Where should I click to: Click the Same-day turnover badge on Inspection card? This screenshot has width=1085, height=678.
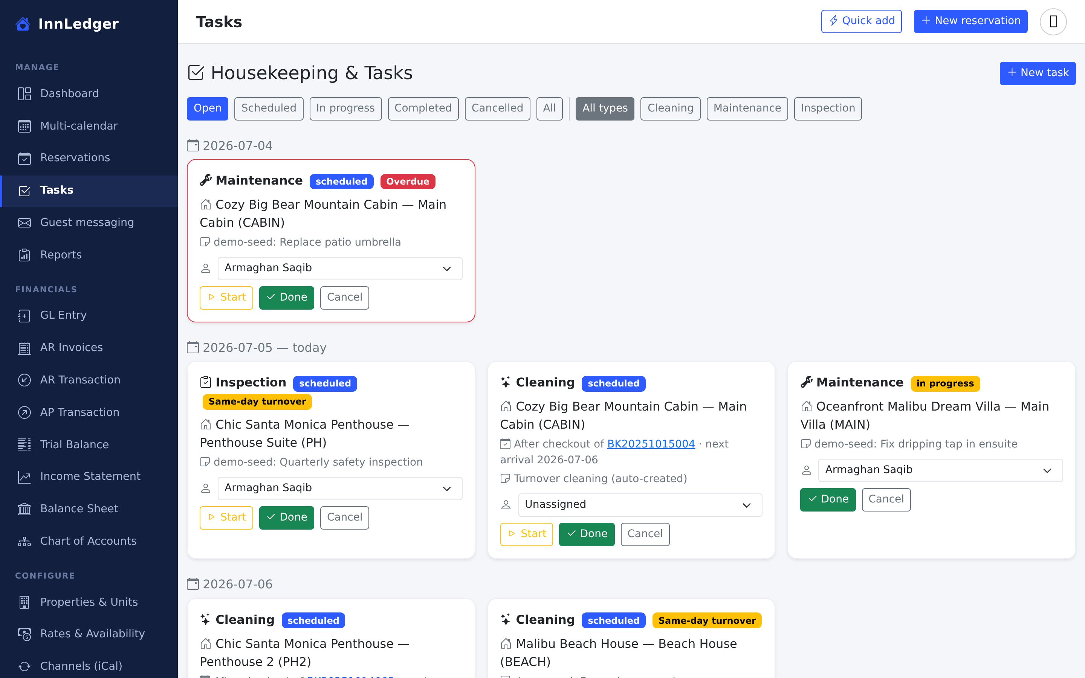click(x=257, y=402)
